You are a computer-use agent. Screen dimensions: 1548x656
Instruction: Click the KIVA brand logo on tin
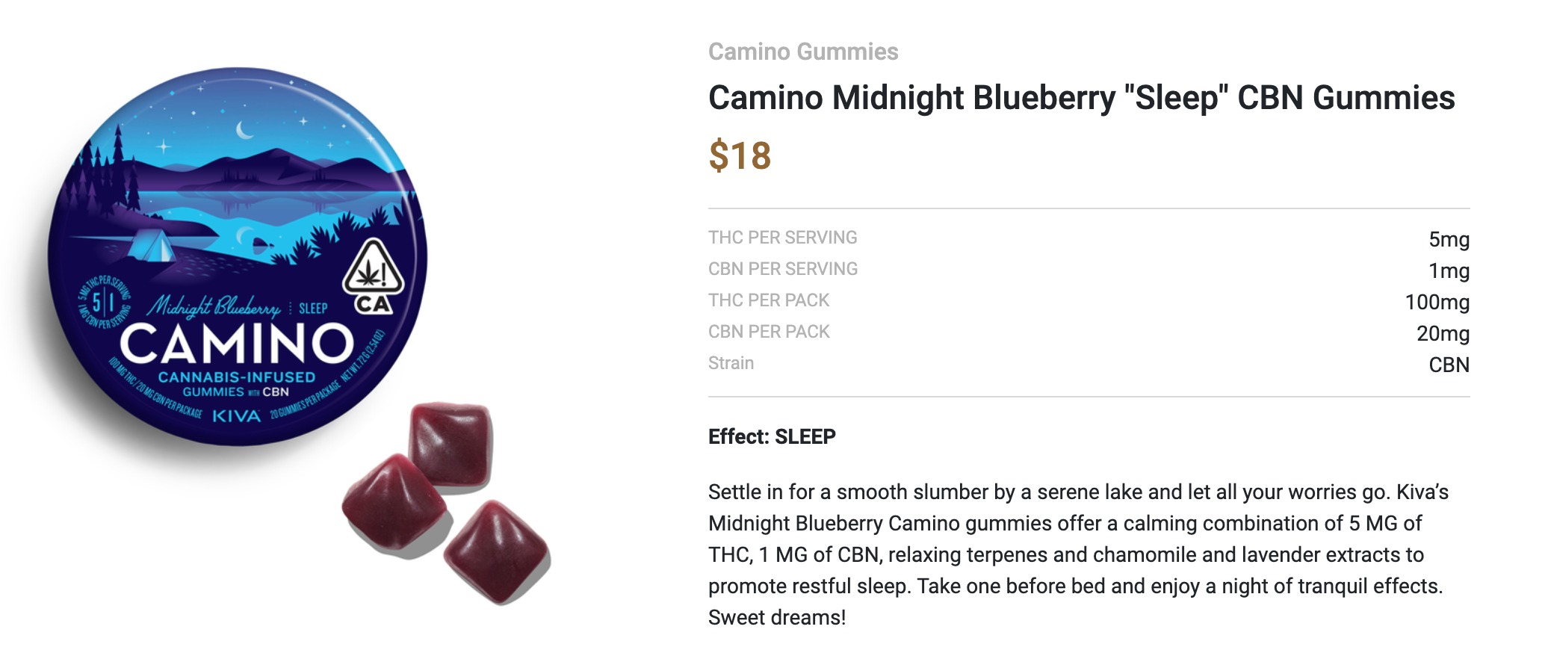[x=237, y=416]
